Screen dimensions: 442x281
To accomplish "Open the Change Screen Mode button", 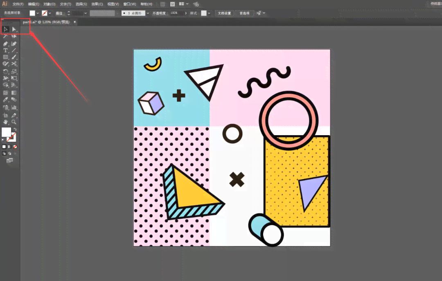I will [x=9, y=161].
